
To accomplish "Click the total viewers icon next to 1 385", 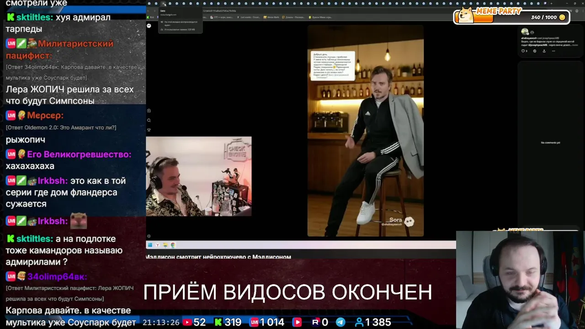I will click(359, 322).
